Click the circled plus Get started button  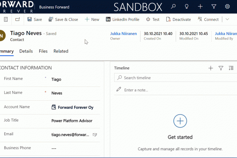point(180,121)
